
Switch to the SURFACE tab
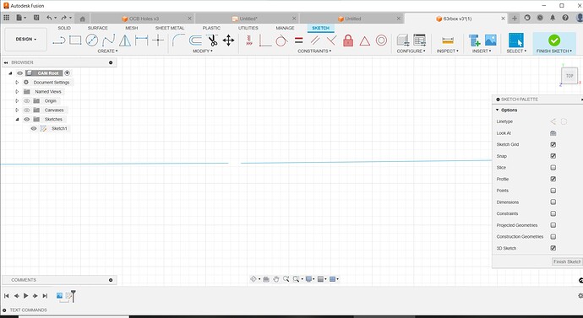(x=98, y=28)
